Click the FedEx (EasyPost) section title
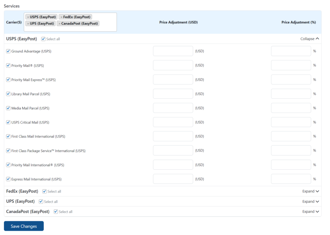330x235 pixels. point(22,191)
